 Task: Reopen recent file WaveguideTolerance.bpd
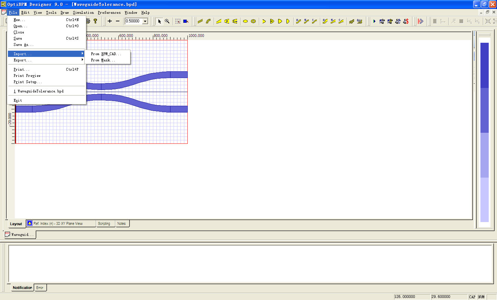47,91
